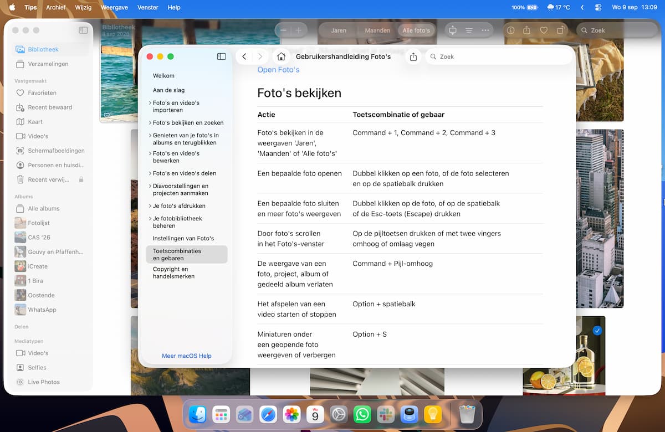Viewport: 665px width, 432px height.
Task: Open Photos info panel icon
Action: 511,30
